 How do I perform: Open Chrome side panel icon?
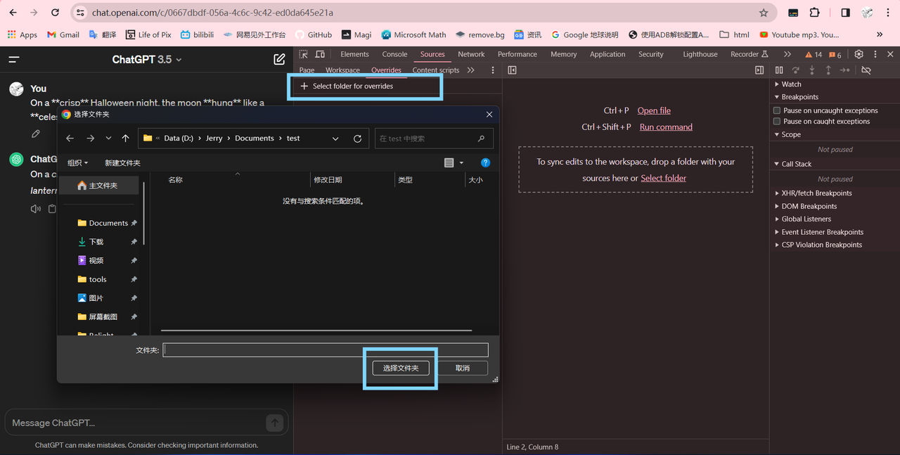coord(845,13)
